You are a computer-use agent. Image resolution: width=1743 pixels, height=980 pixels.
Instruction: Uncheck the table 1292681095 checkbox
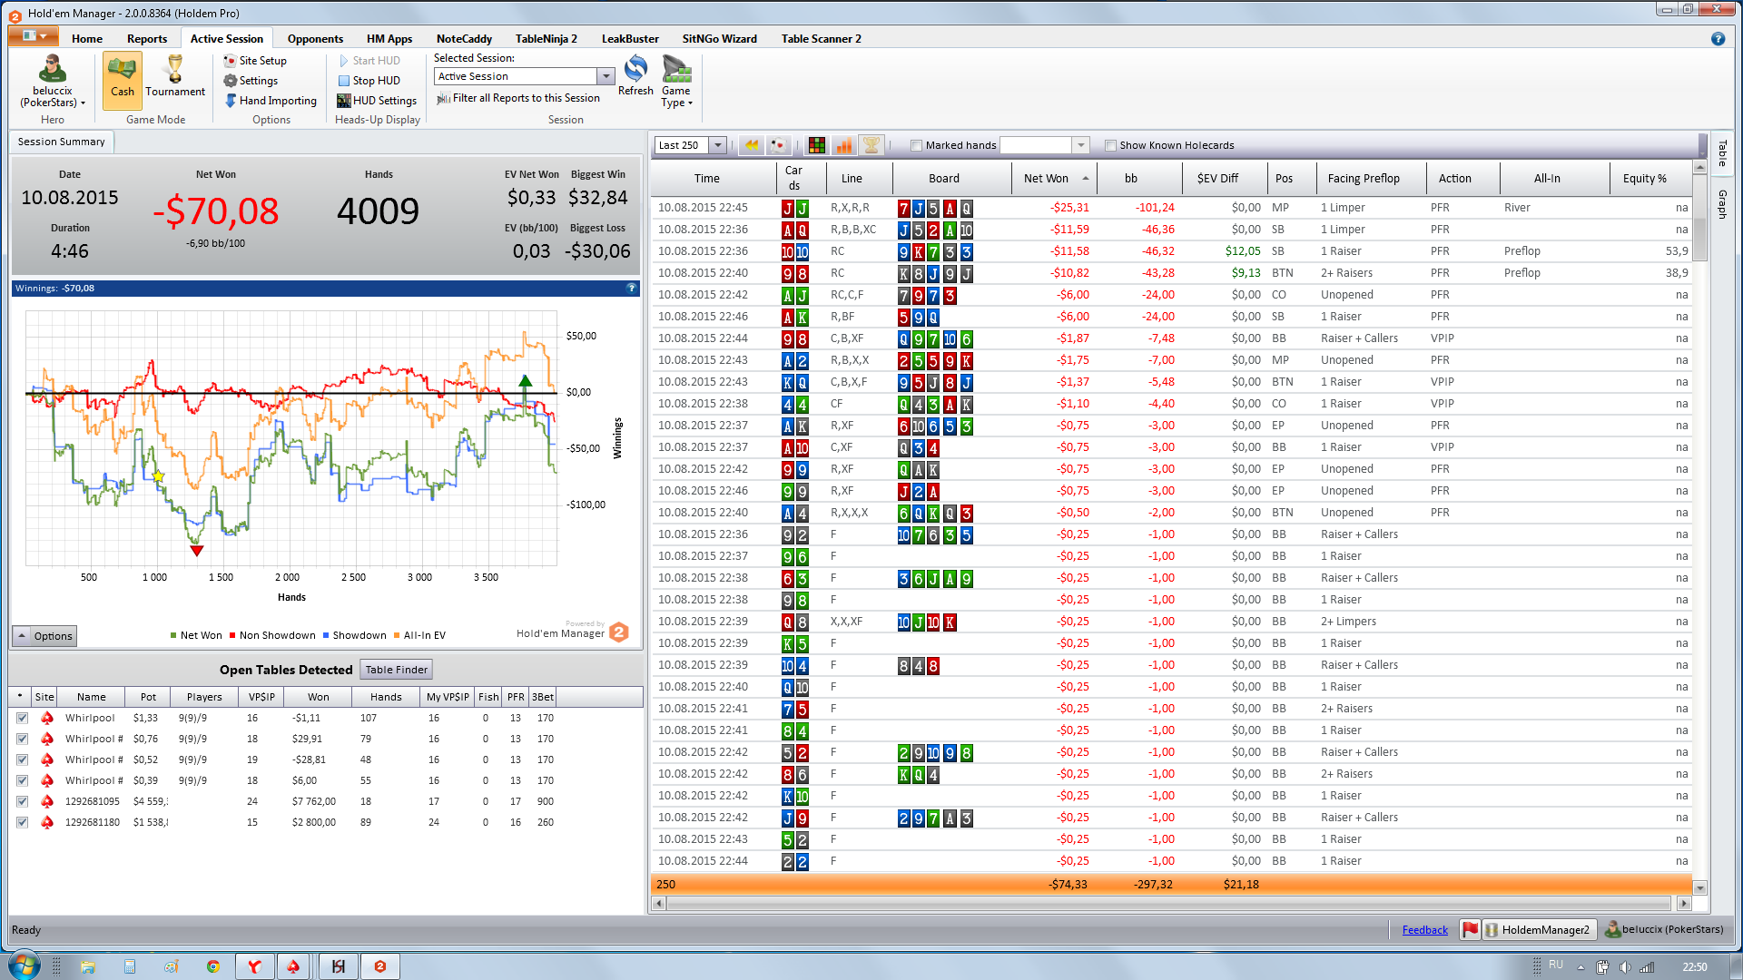[22, 801]
